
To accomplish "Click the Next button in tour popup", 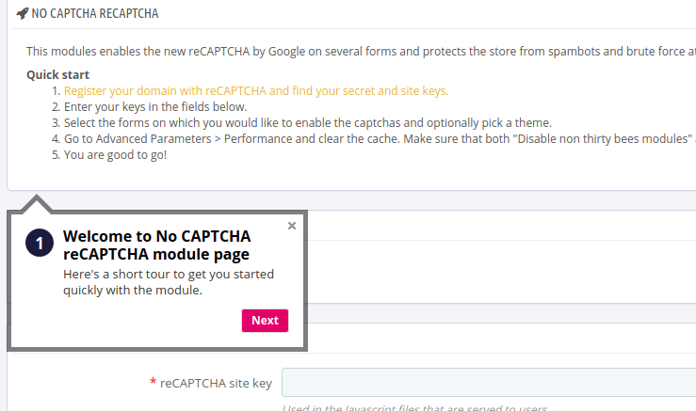I will (x=265, y=321).
